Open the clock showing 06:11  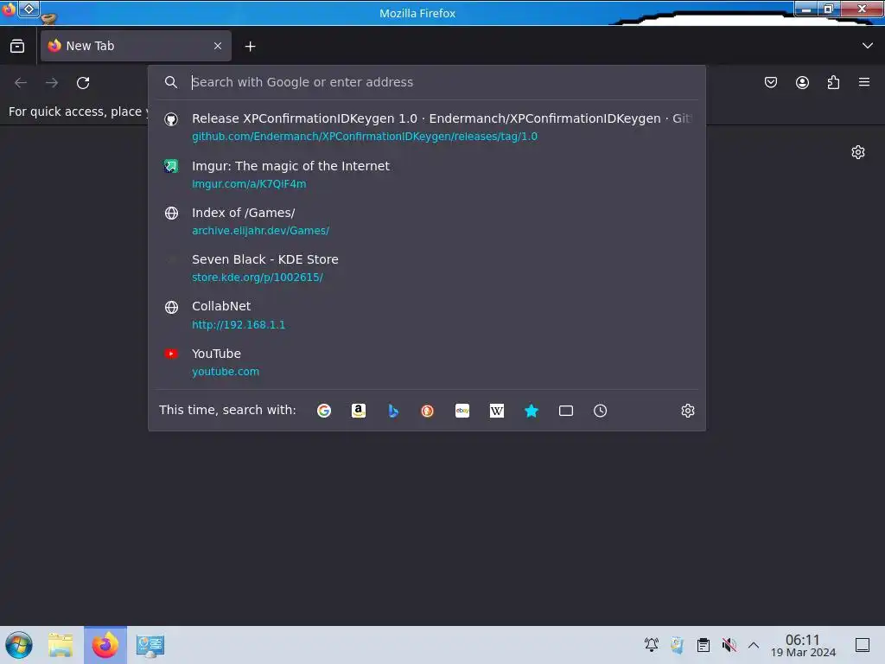[803, 645]
